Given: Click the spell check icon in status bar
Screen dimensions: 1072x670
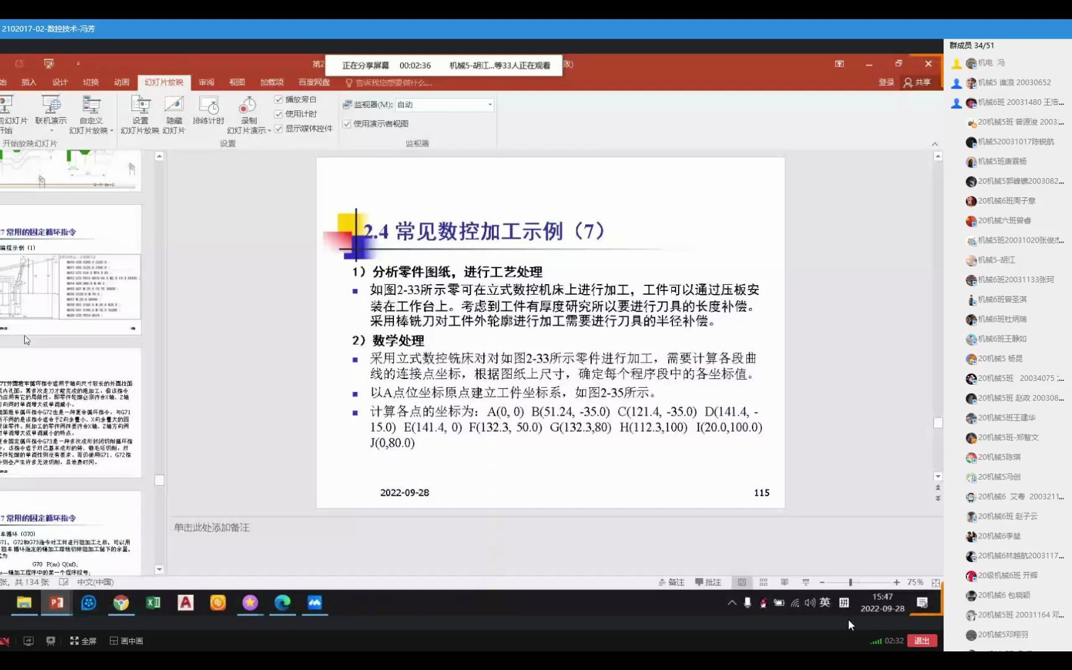Looking at the screenshot, I should pyautogui.click(x=63, y=582).
